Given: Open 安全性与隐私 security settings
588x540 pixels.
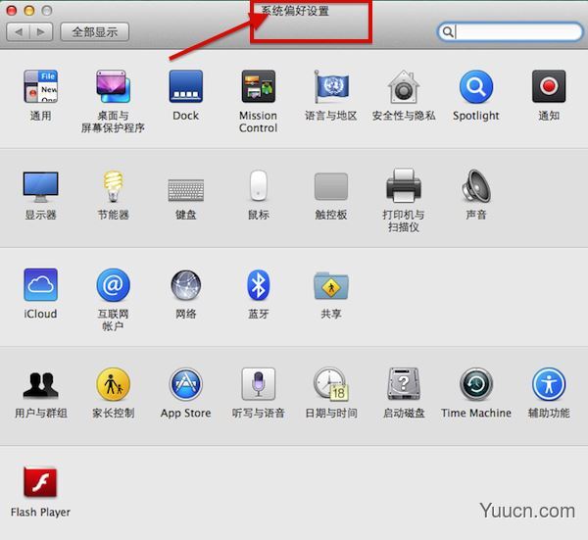Looking at the screenshot, I should pyautogui.click(x=404, y=87).
